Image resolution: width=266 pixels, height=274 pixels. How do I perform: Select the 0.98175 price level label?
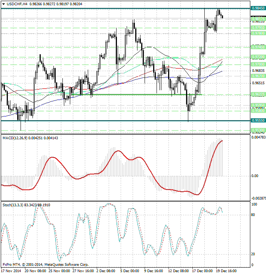click(x=258, y=19)
